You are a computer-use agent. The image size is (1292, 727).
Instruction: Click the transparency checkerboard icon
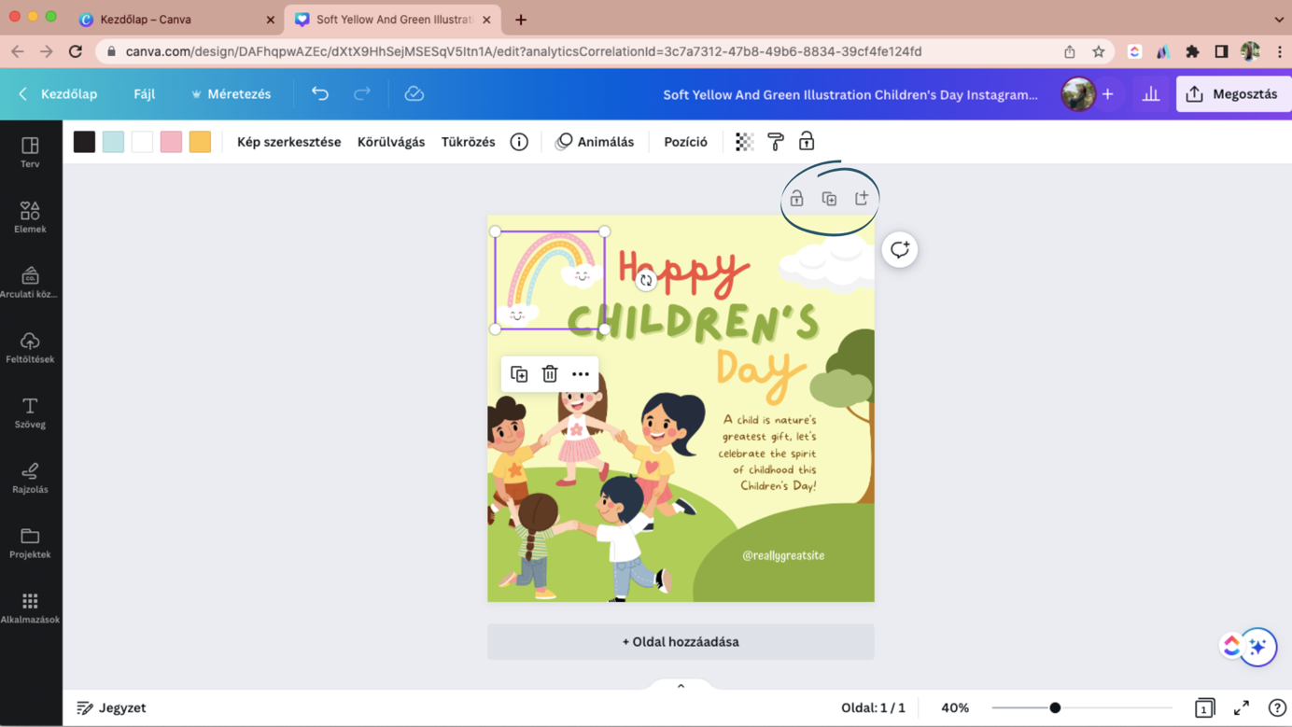(744, 142)
